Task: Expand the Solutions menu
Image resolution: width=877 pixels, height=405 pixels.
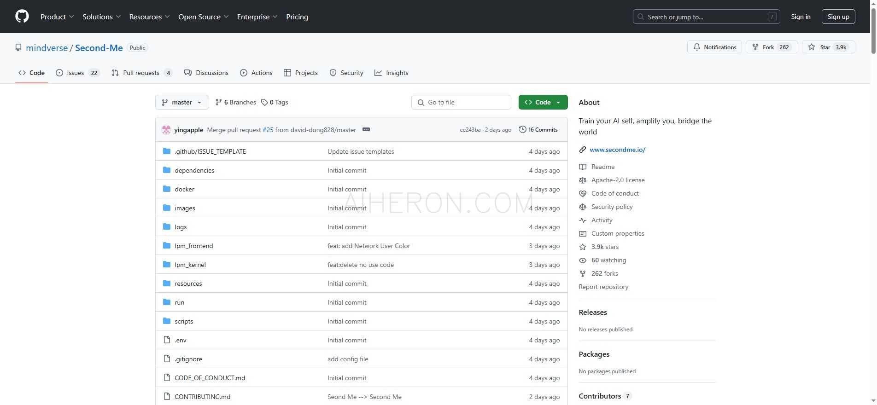Action: point(102,17)
